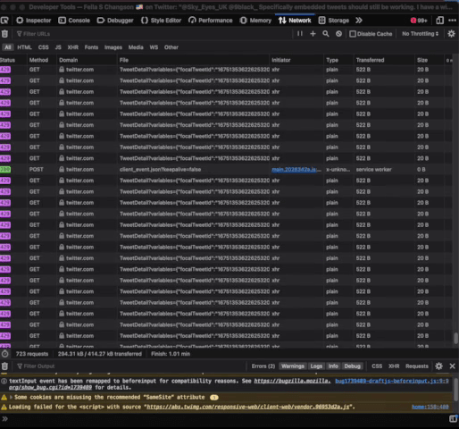459x429 pixels.
Task: Open the Memory tab
Action: pyautogui.click(x=255, y=21)
